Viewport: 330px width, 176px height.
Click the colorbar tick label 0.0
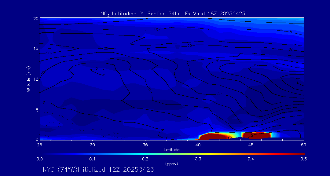pos(39,159)
